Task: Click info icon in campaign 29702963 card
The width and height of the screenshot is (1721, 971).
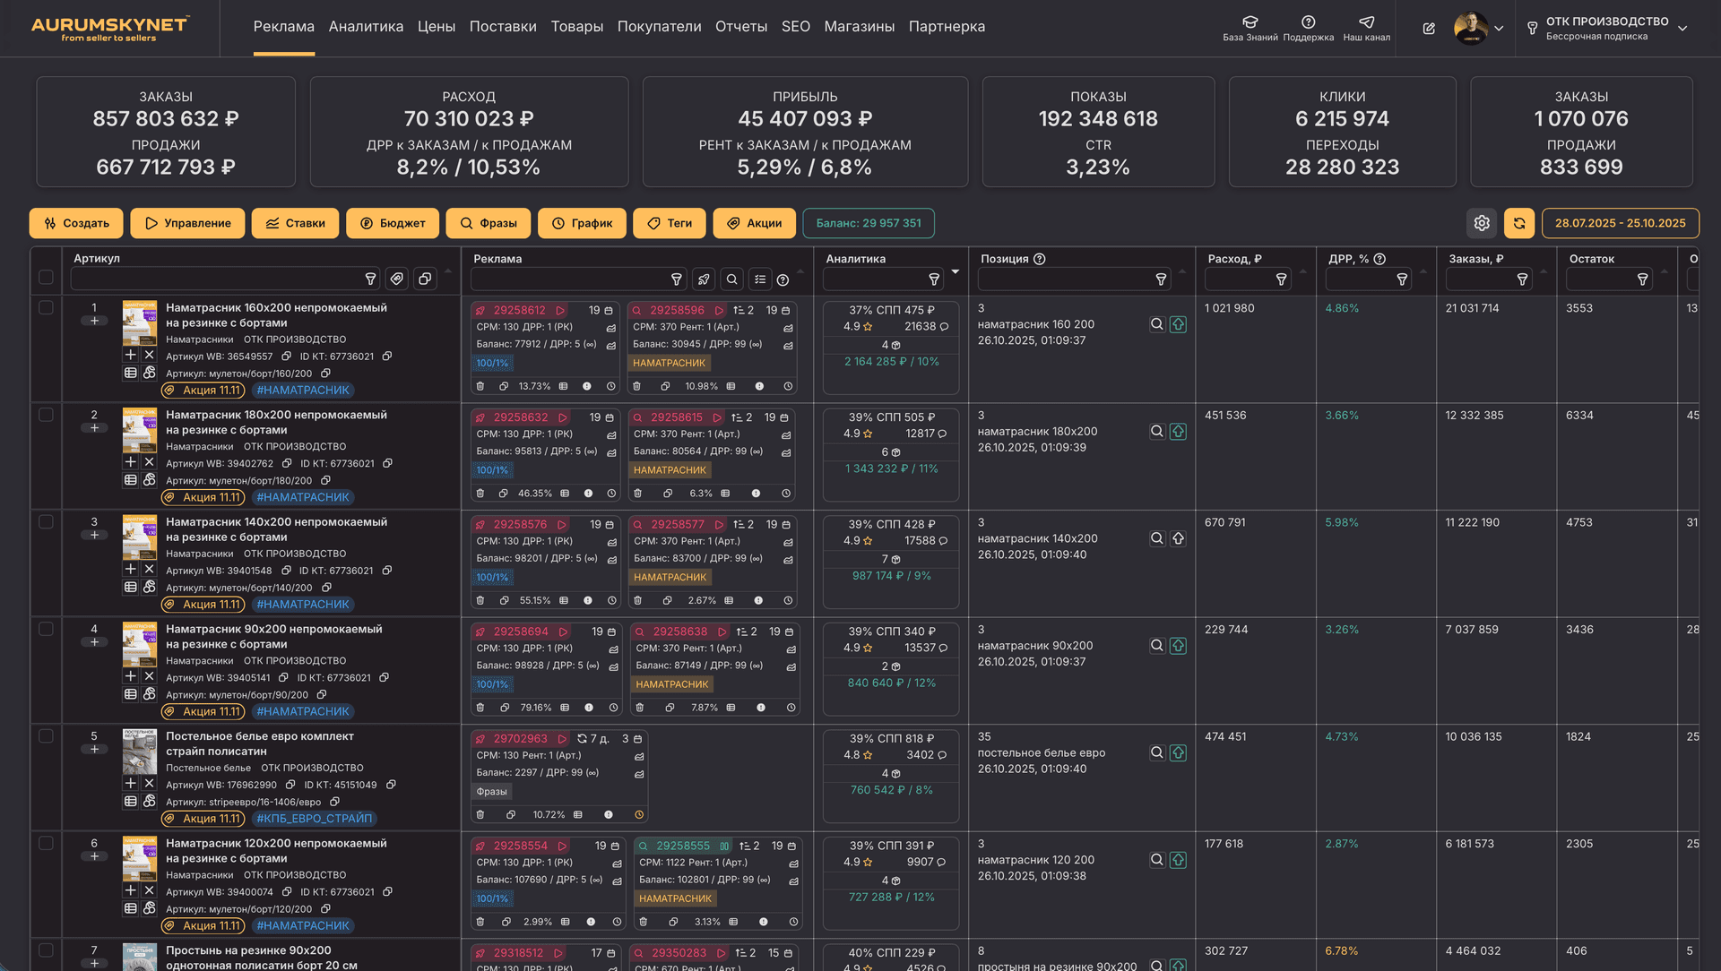Action: 608,814
